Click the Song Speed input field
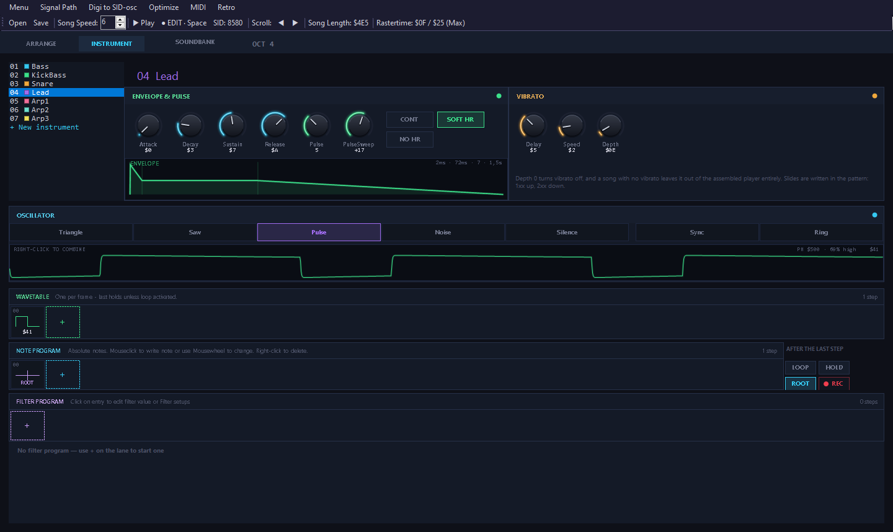This screenshot has width=893, height=532. pos(107,23)
